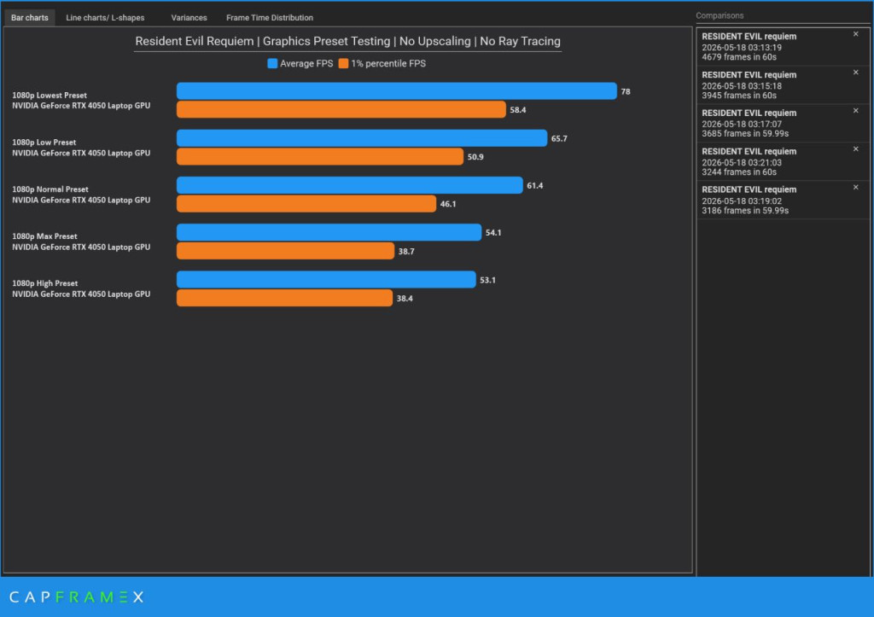
Task: Select the comparison entry with 3244 frames
Action: (x=783, y=161)
